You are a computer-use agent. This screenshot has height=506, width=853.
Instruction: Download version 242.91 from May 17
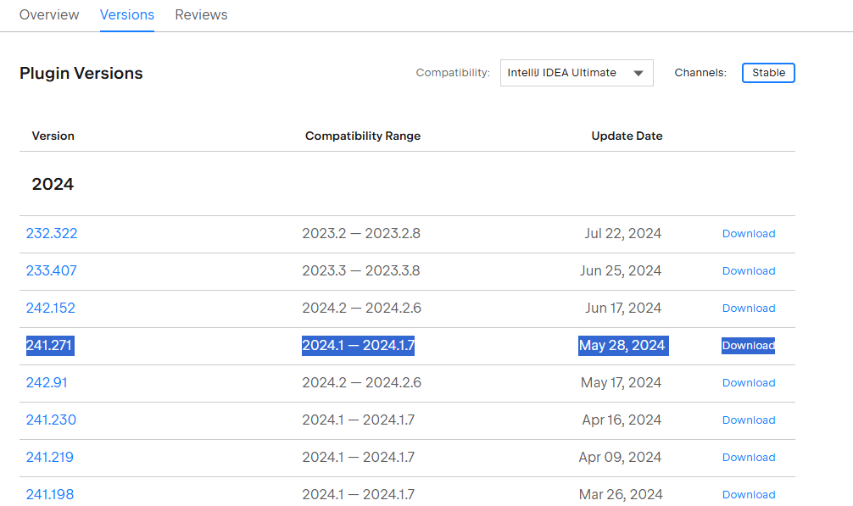[749, 383]
